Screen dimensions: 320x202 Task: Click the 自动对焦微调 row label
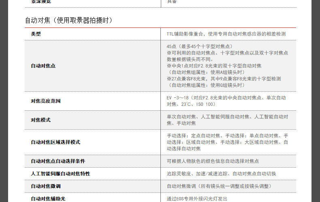pos(46,186)
